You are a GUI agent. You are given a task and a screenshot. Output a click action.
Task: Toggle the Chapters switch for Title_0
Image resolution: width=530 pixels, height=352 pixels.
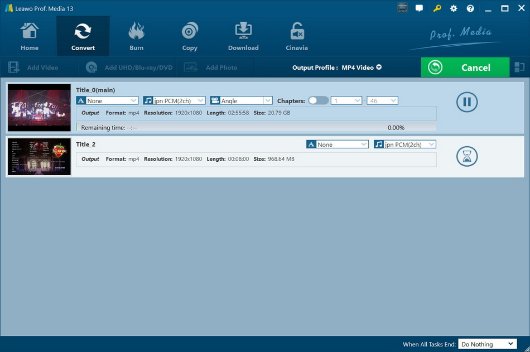click(318, 100)
